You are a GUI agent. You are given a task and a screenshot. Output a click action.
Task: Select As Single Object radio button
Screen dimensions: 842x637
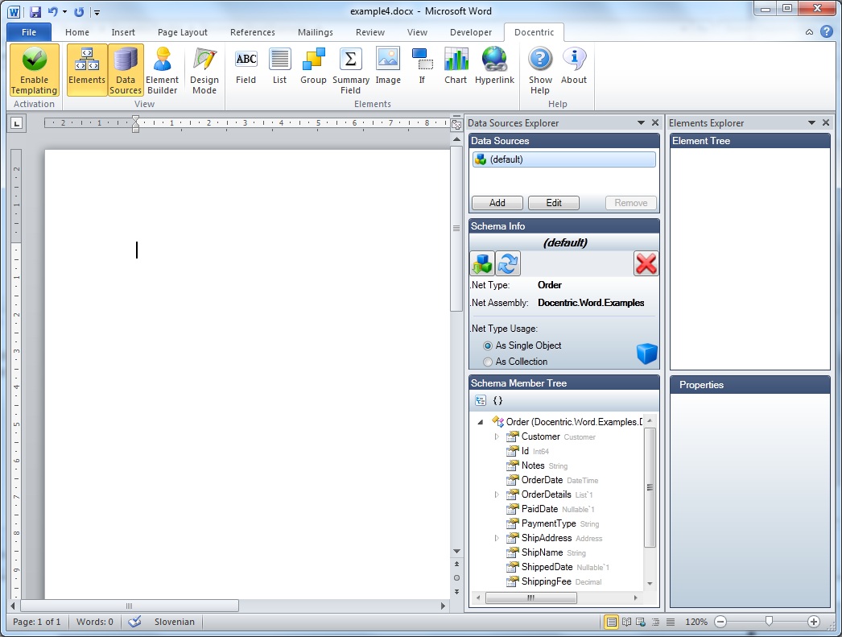coord(488,346)
